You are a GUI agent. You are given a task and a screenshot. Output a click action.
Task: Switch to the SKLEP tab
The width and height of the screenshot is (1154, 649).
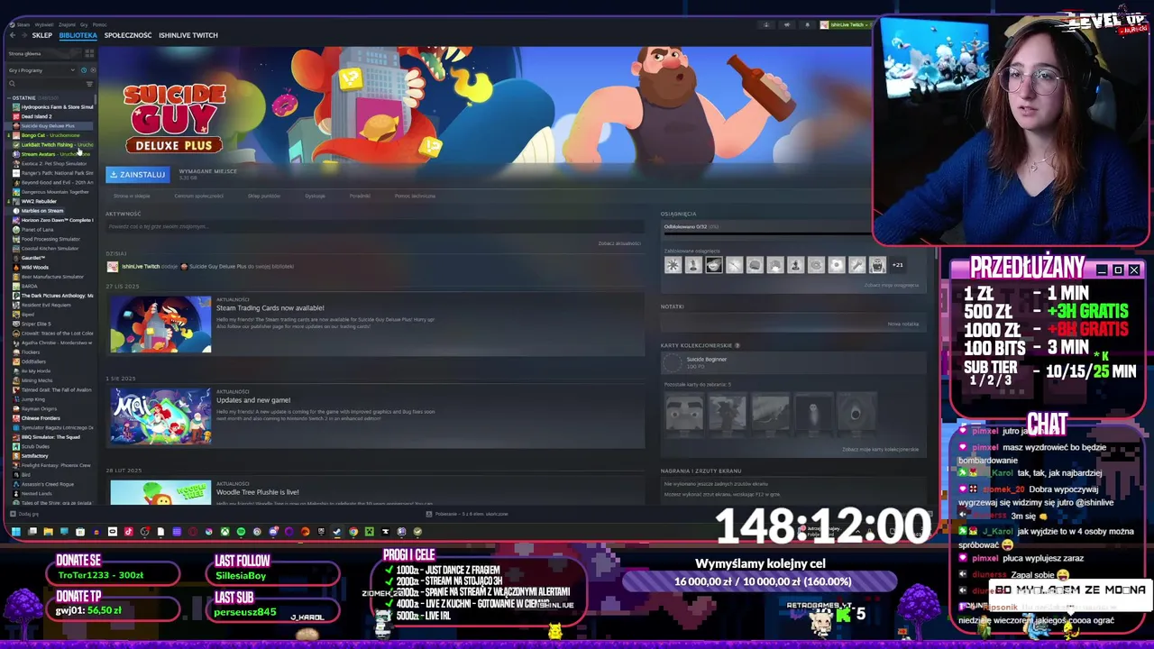(x=42, y=35)
